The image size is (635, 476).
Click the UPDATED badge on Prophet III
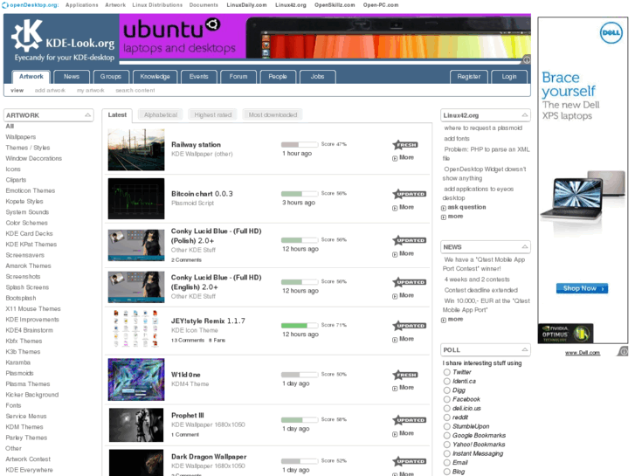tap(409, 420)
